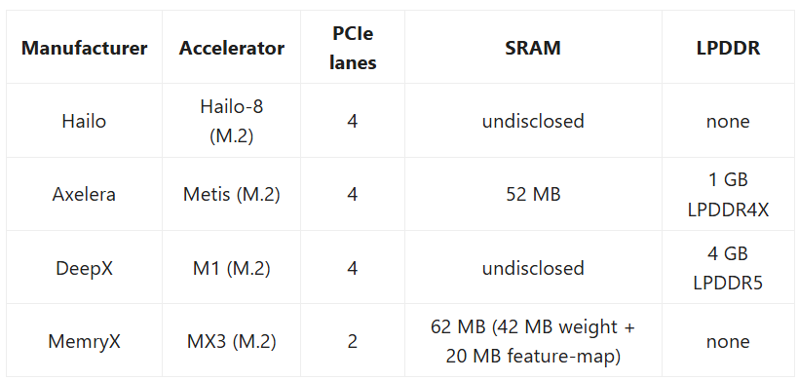The width and height of the screenshot is (798, 381).
Task: Select the 52 MB SRAM cell
Action: point(533,194)
